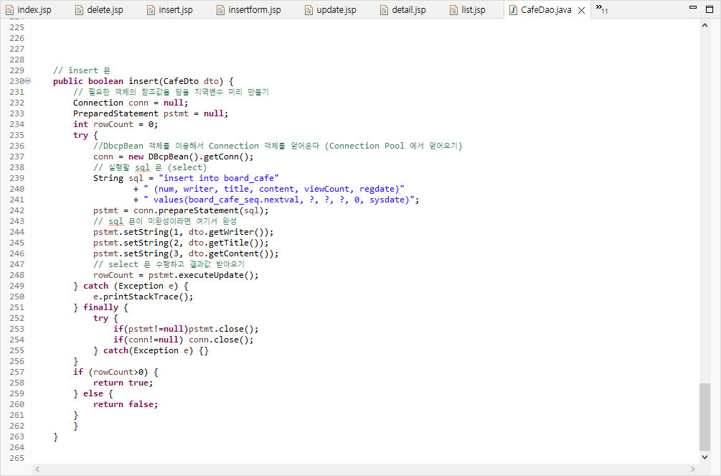Click 'PreparedStatement pstmt = null;' line
This screenshot has width=721, height=476.
click(x=151, y=113)
